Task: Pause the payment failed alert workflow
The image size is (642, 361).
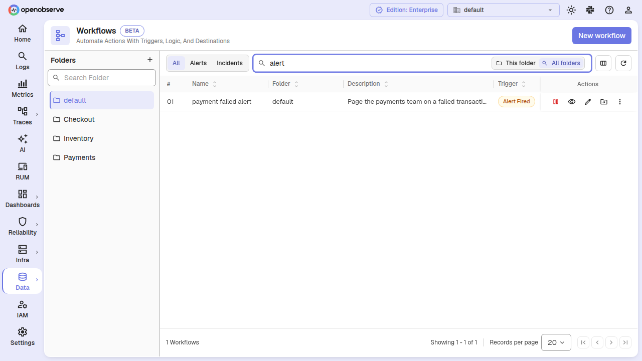Action: click(x=556, y=102)
